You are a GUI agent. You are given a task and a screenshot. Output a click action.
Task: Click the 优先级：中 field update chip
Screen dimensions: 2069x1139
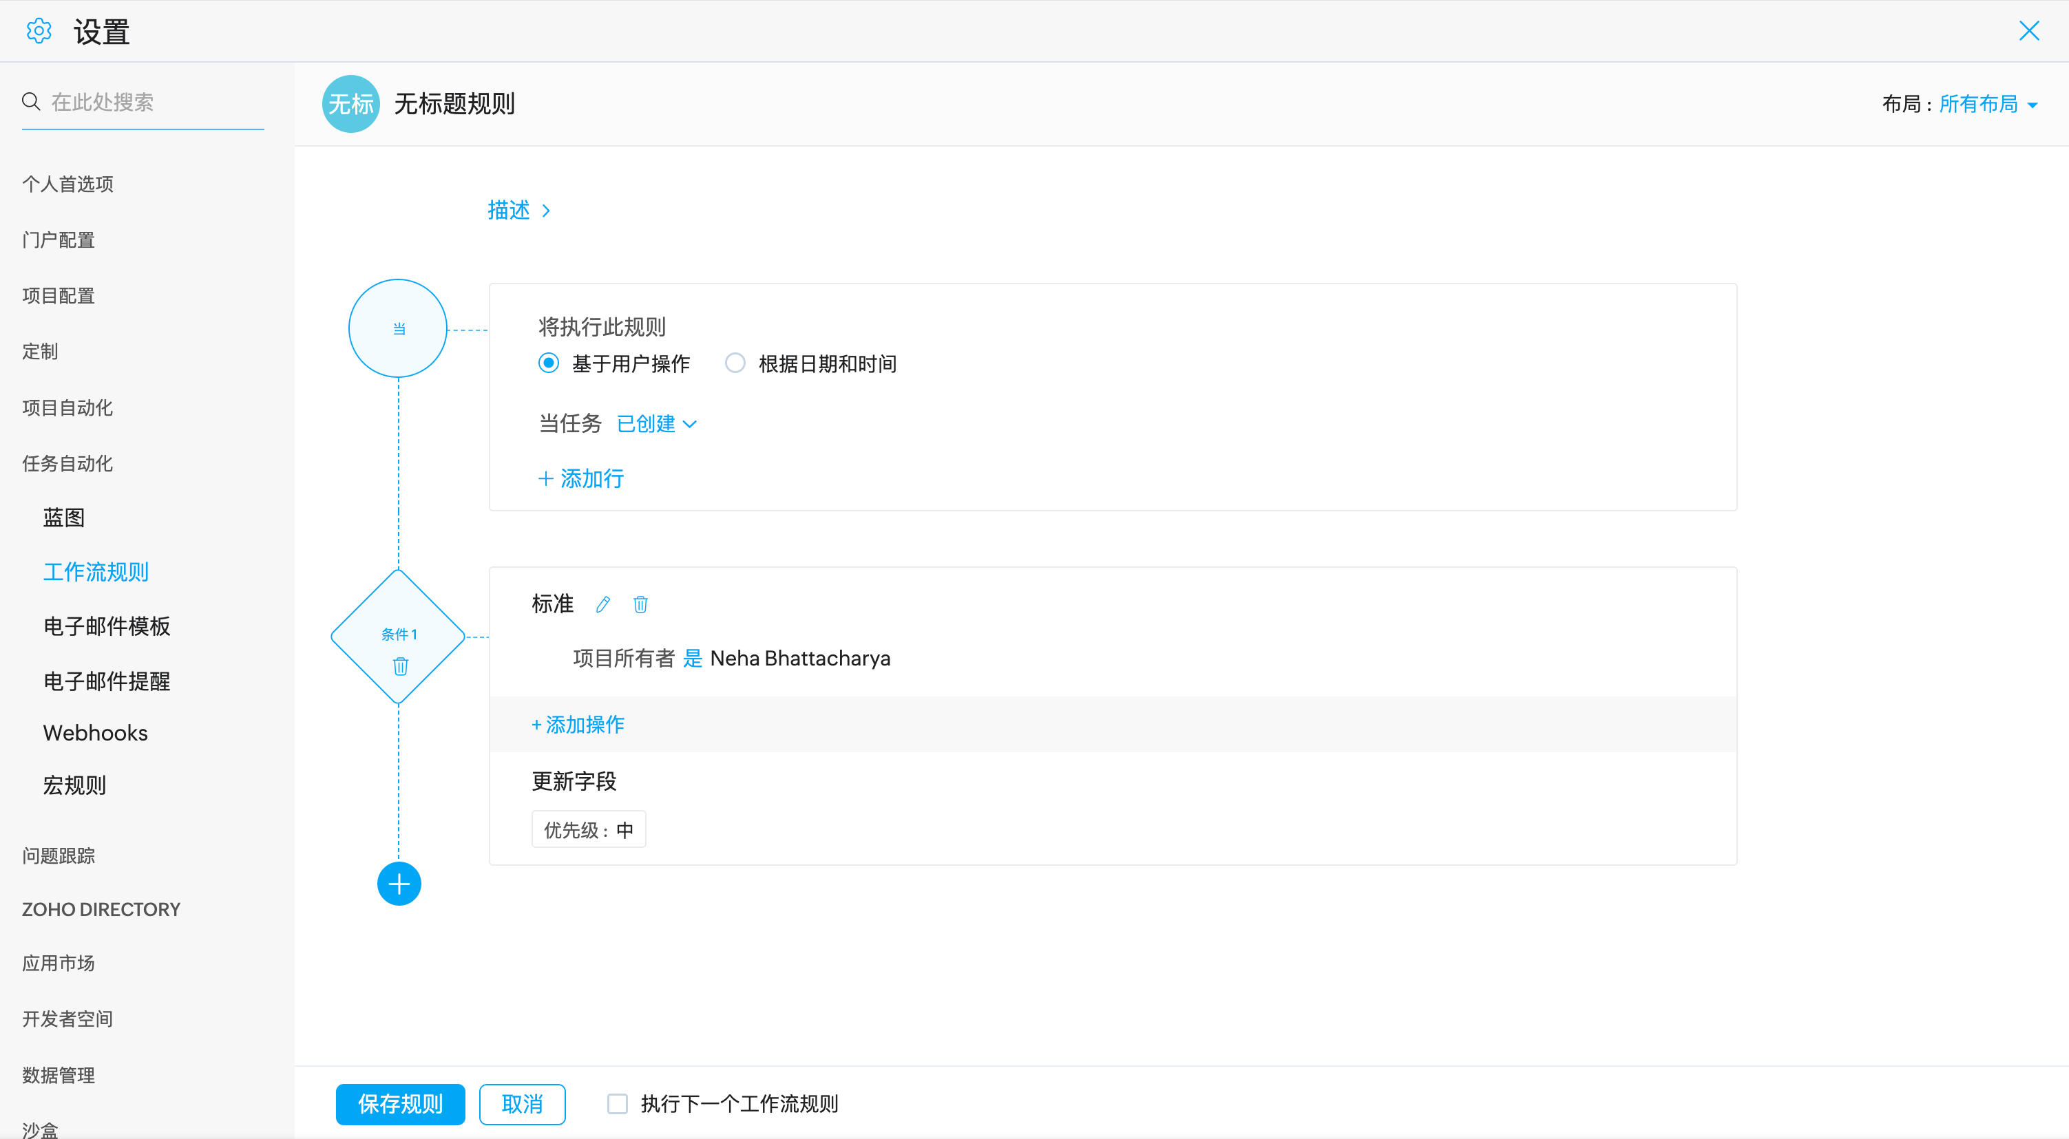point(588,829)
